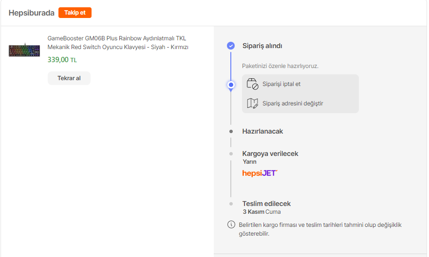Viewport: 429px width, 257px height.
Task: Click the cancel-order box icon
Action: pos(252,84)
